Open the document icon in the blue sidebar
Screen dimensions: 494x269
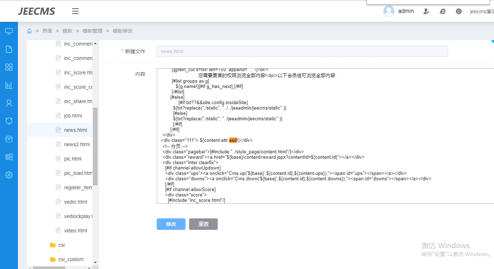coord(9,49)
